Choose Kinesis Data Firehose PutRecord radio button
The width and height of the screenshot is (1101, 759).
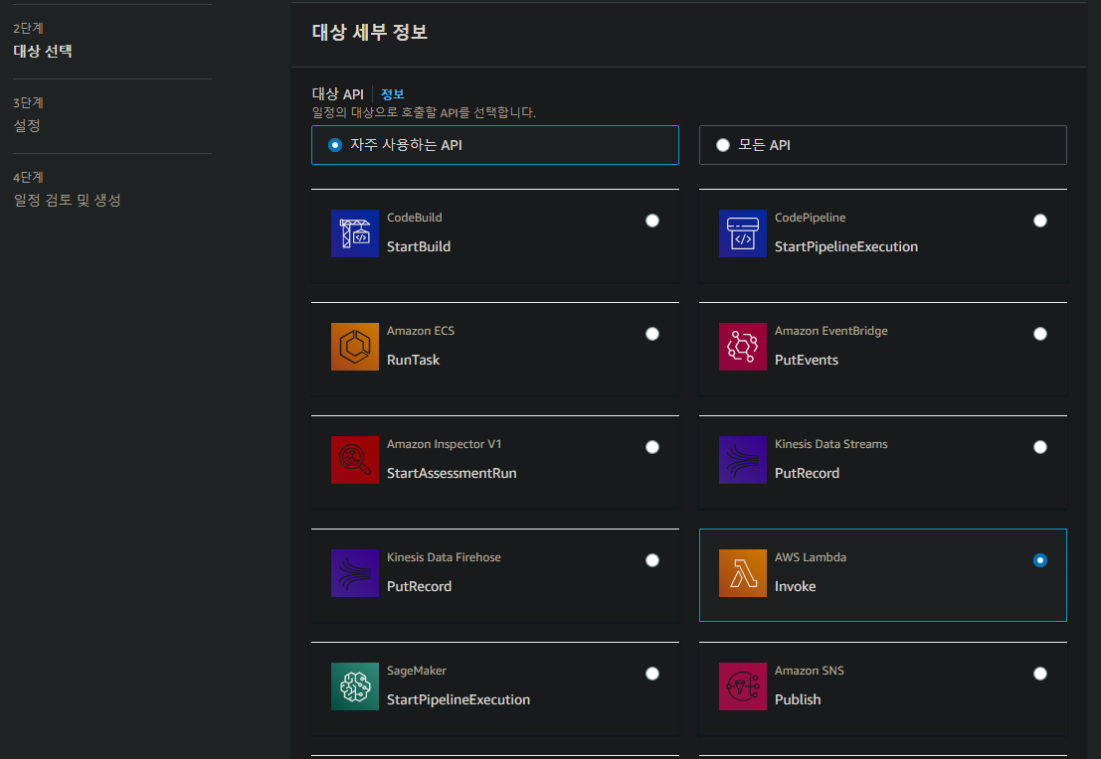[x=652, y=560]
